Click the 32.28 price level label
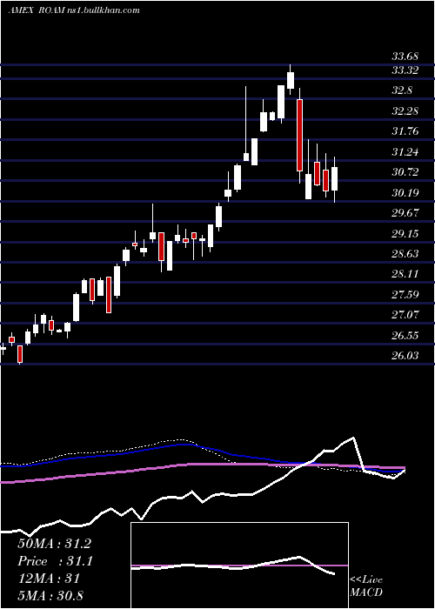Screen dimensions: 435x609 (405, 111)
